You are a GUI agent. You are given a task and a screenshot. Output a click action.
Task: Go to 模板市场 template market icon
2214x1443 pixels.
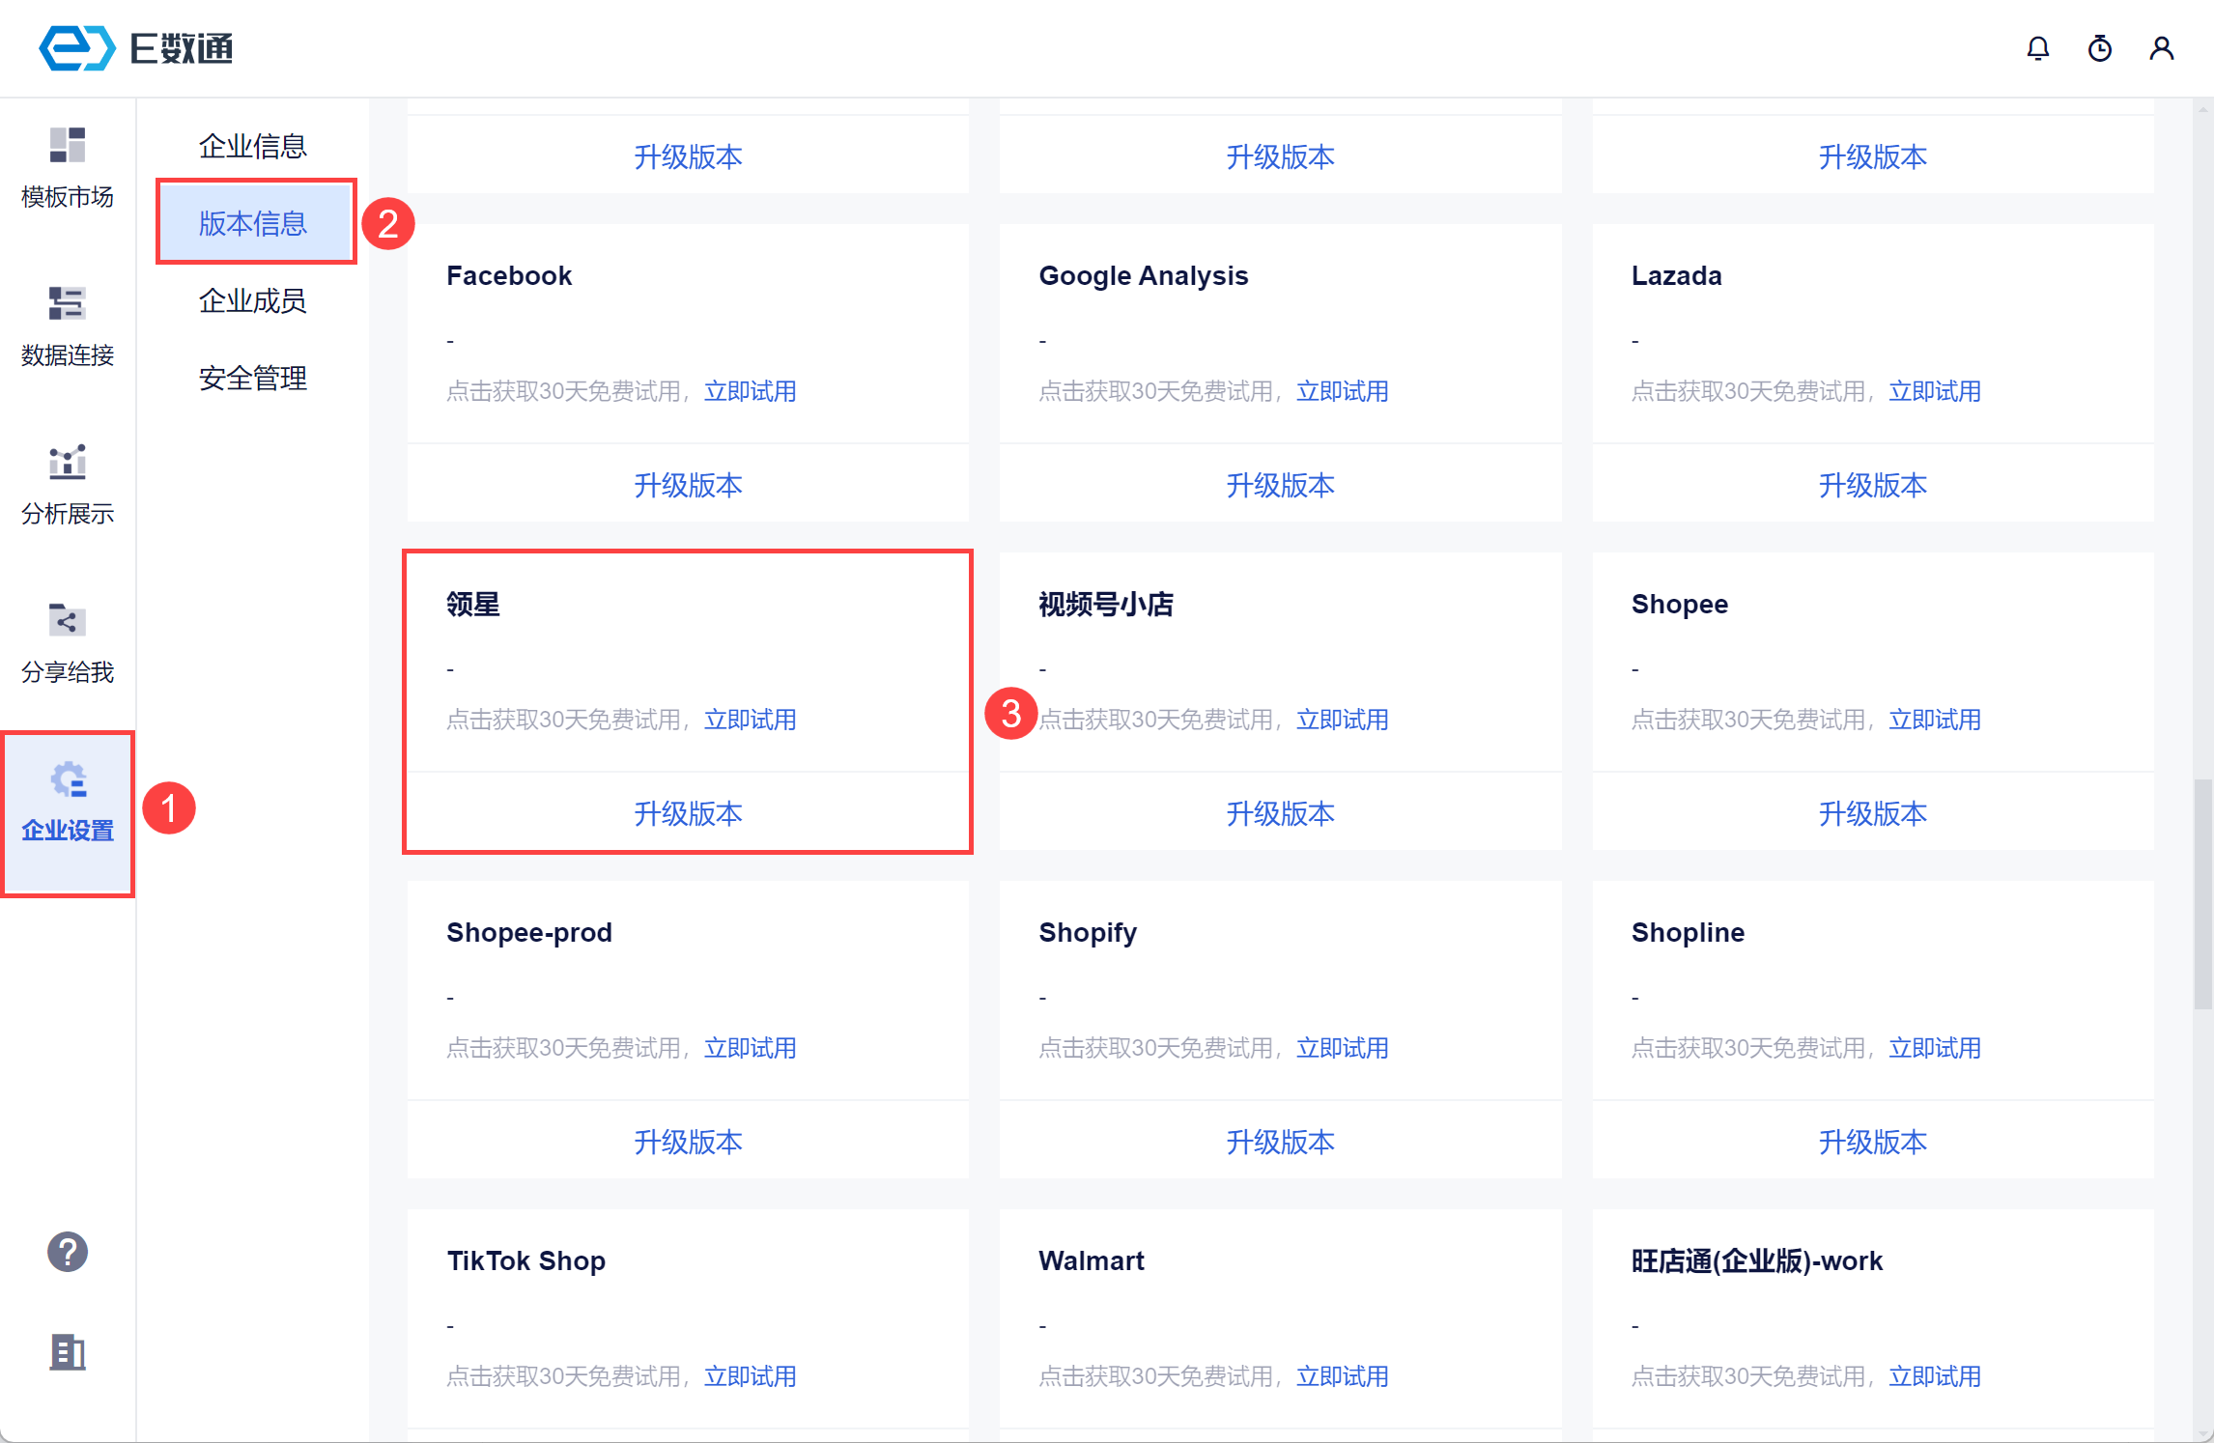coord(67,146)
